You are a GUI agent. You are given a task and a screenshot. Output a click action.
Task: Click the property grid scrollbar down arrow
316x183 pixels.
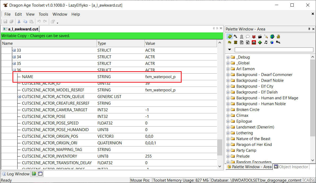220,167
